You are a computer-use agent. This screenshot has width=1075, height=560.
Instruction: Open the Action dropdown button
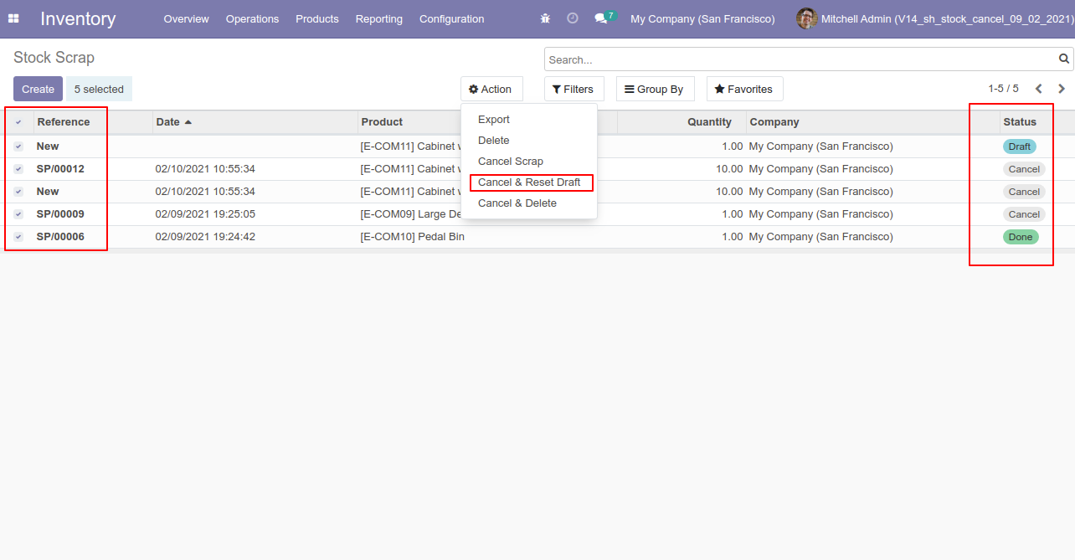(491, 89)
